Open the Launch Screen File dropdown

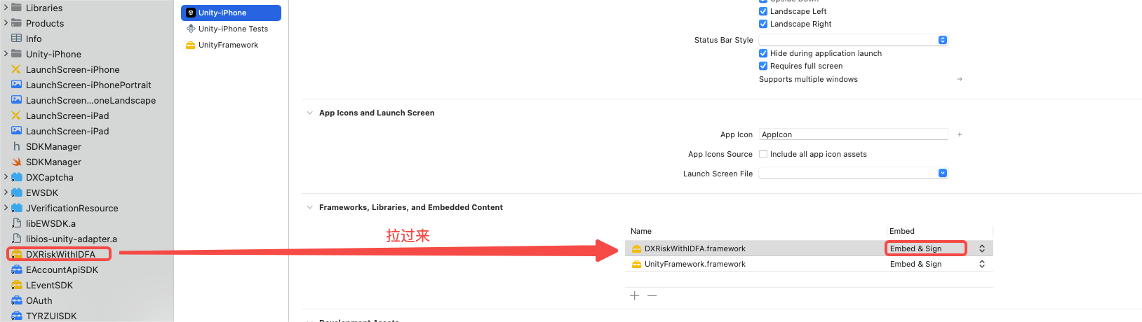854,173
